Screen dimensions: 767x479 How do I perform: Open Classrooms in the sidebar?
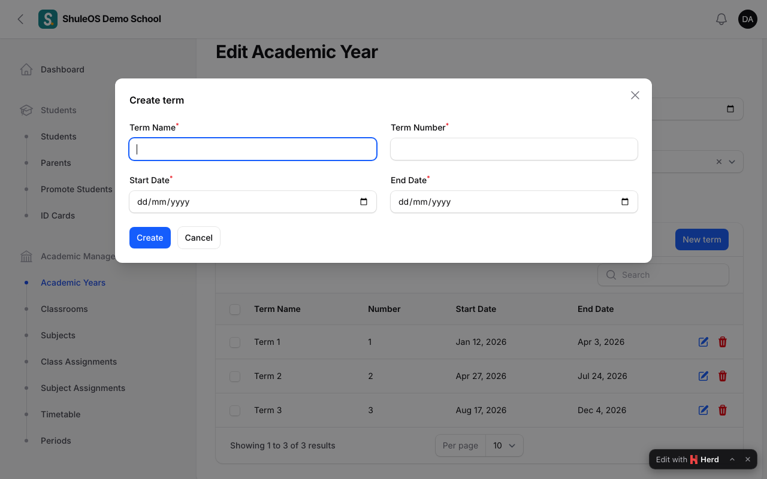(64, 309)
